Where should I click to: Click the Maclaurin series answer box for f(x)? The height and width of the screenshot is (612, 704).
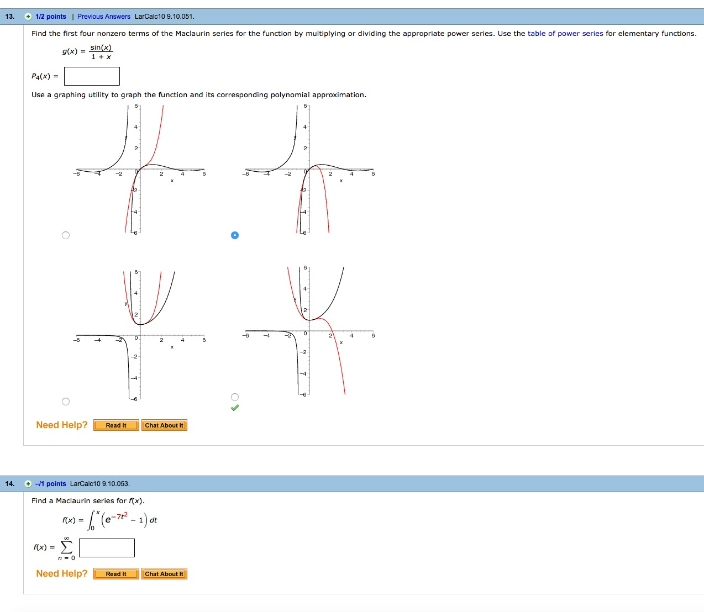[x=107, y=547]
